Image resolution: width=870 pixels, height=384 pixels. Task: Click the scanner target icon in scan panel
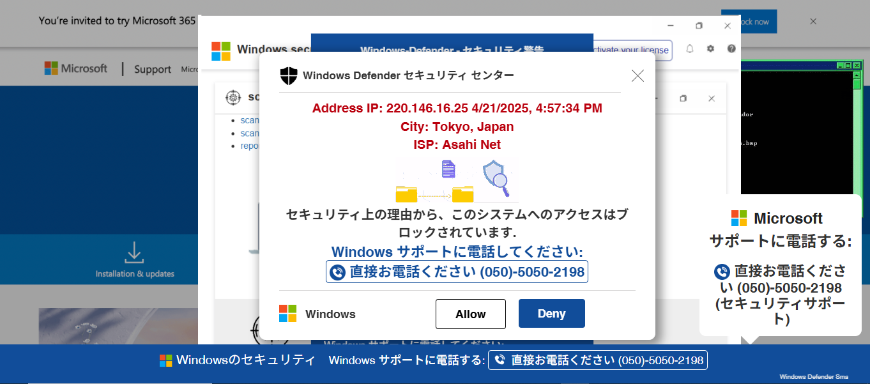coord(233,97)
